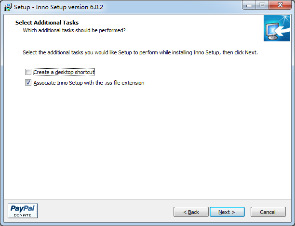295x226 pixels.
Task: Open the PayPal Donate button
Action: click(x=23, y=211)
